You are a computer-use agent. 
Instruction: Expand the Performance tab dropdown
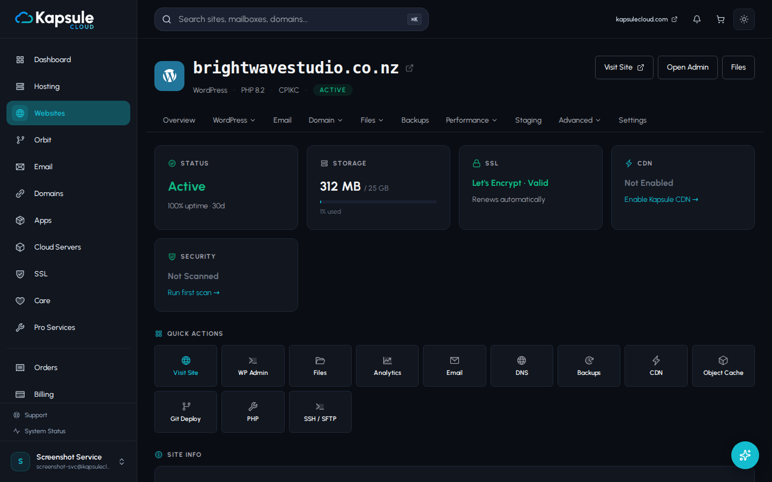tap(471, 120)
